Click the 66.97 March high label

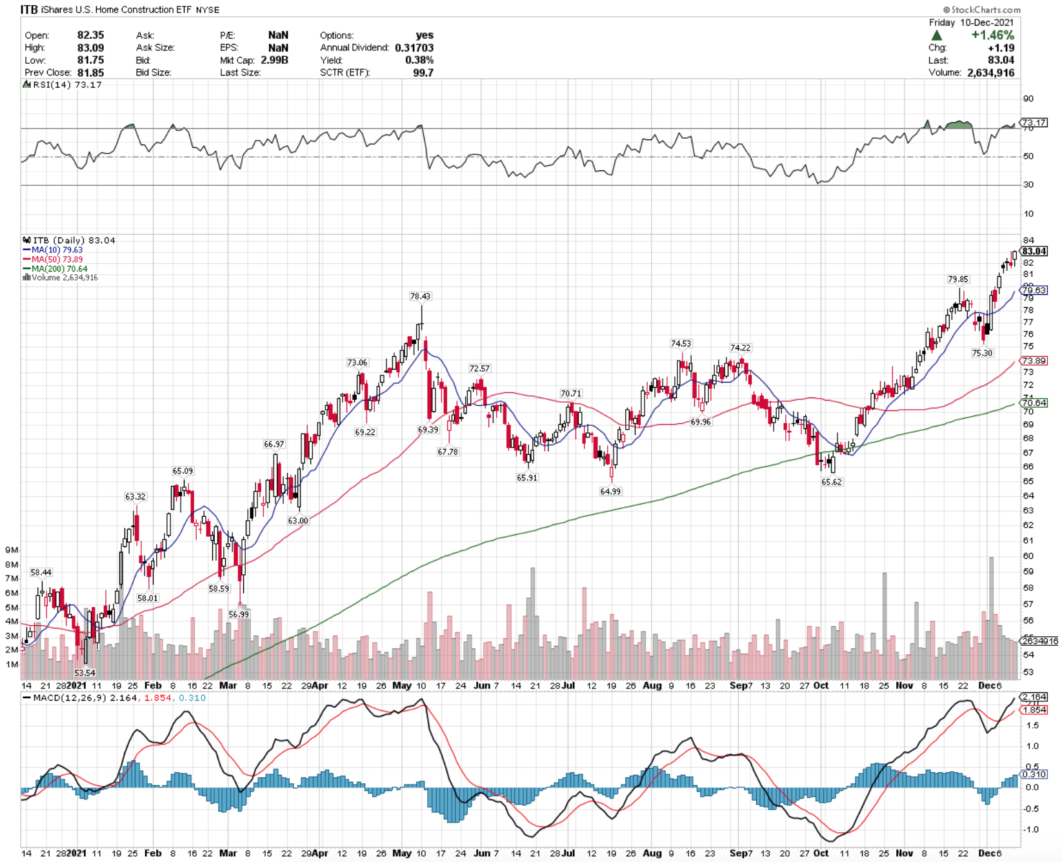click(274, 445)
